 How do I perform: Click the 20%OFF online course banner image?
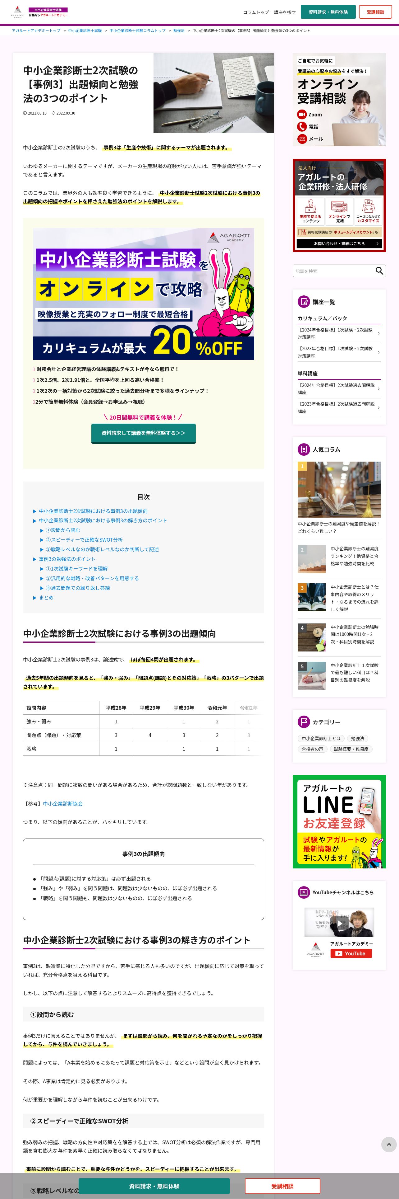[144, 294]
